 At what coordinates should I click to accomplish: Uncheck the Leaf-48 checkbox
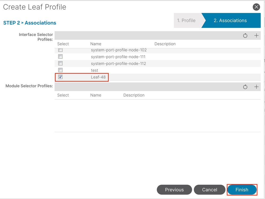[x=60, y=77]
